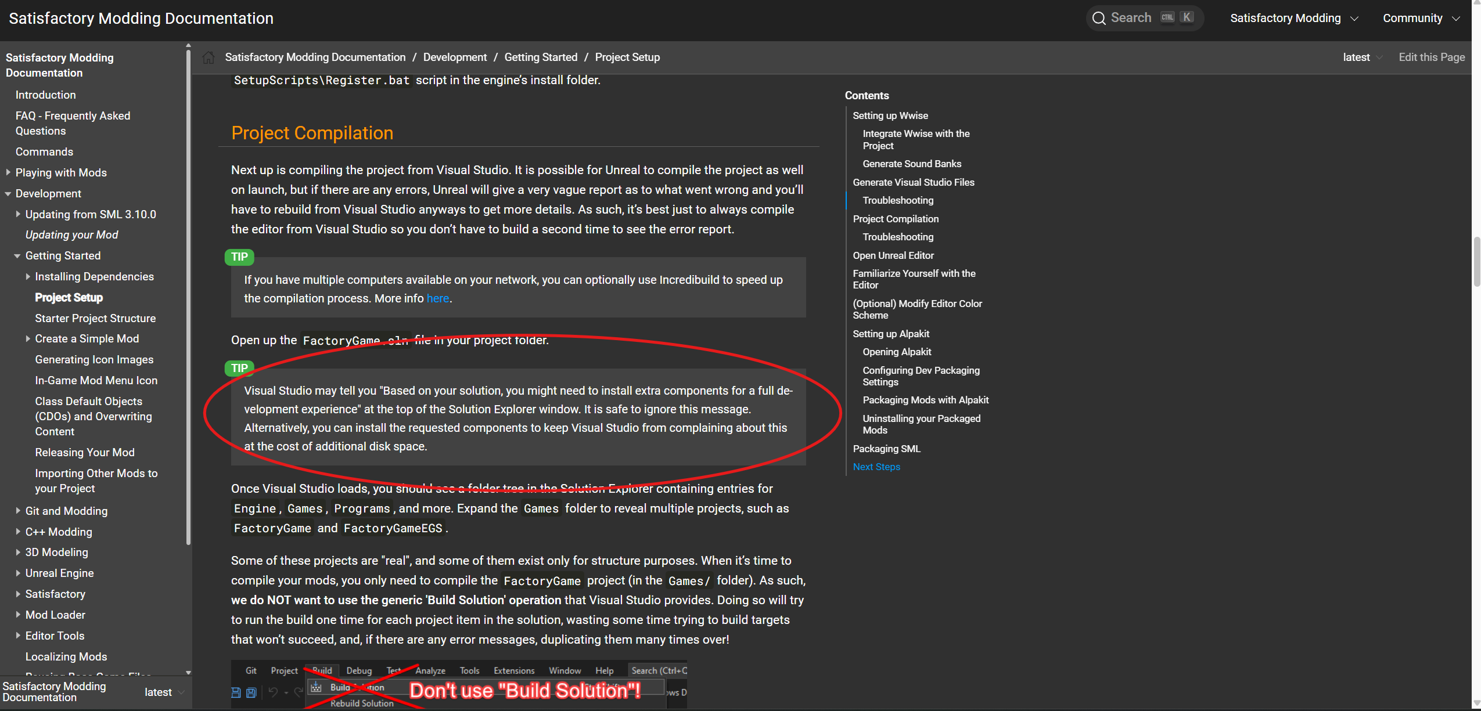Click Satisfactory Modding Documentation breadcrumb link
The image size is (1481, 711).
click(315, 57)
